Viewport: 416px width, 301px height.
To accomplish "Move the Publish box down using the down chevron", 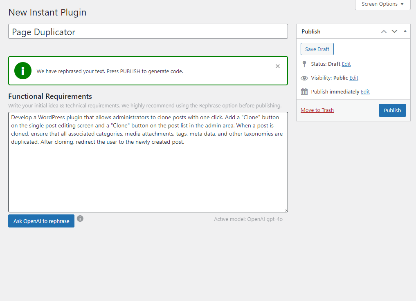I will pyautogui.click(x=394, y=31).
